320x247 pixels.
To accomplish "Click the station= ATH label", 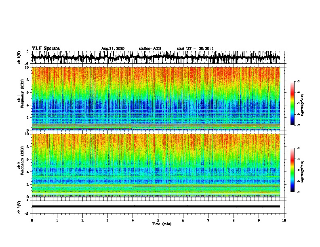I will (x=150, y=48).
